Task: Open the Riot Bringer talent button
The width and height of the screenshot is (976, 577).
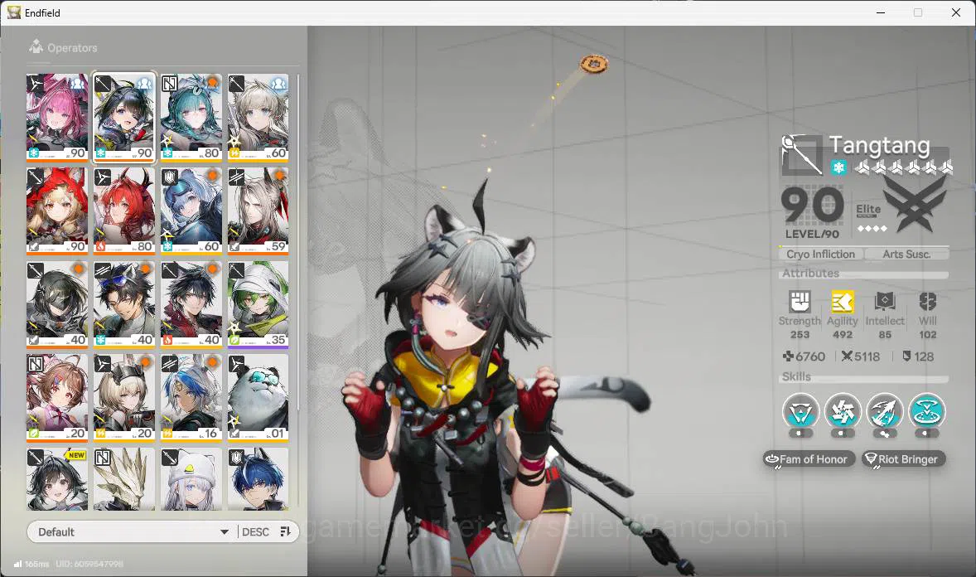Action: 903,459
